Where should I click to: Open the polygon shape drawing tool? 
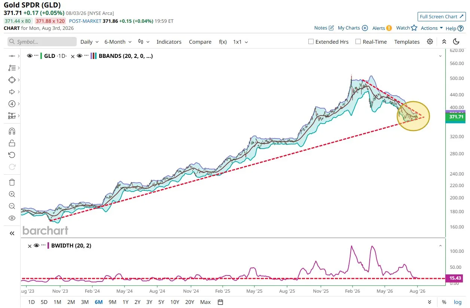click(12, 80)
